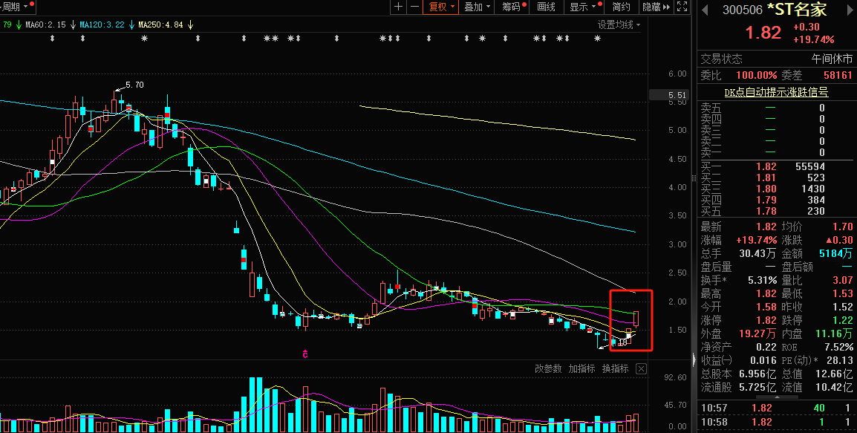Click the 涨停 1.82 limit-up price

tap(766, 320)
